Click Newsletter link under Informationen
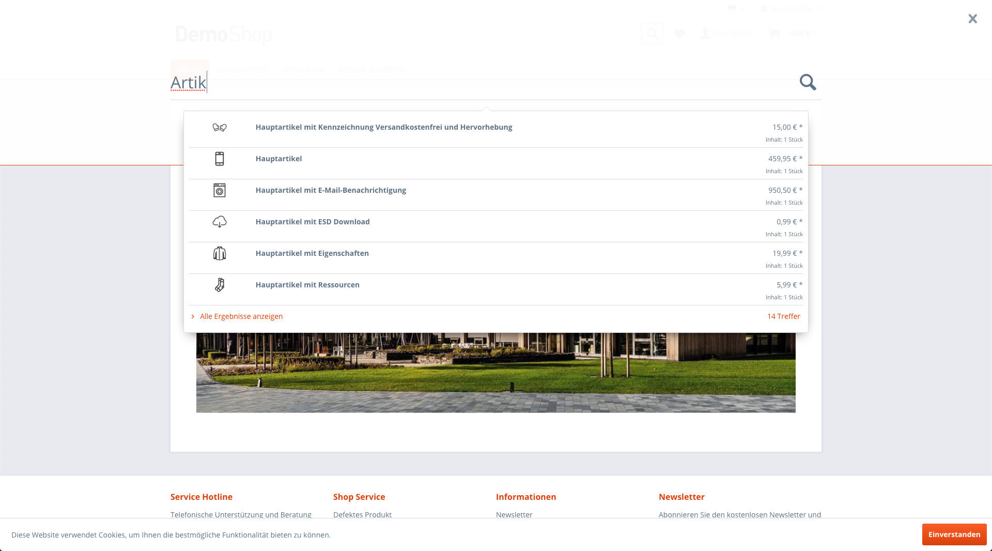 (514, 515)
